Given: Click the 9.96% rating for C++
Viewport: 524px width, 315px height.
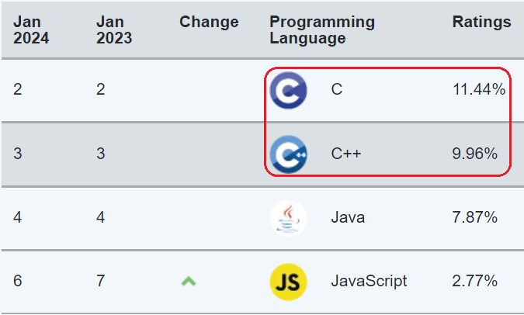Looking at the screenshot, I should (474, 154).
